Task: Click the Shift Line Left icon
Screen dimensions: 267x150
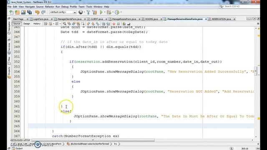Action: (x=103, y=24)
